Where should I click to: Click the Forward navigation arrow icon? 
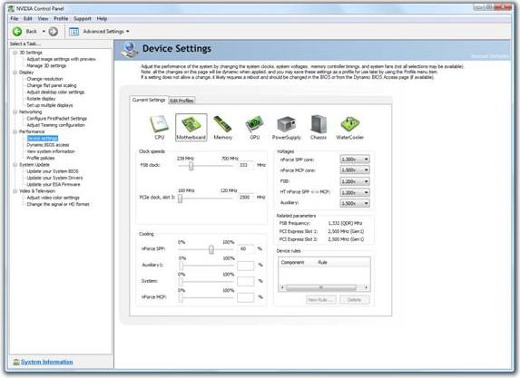pyautogui.click(x=53, y=32)
